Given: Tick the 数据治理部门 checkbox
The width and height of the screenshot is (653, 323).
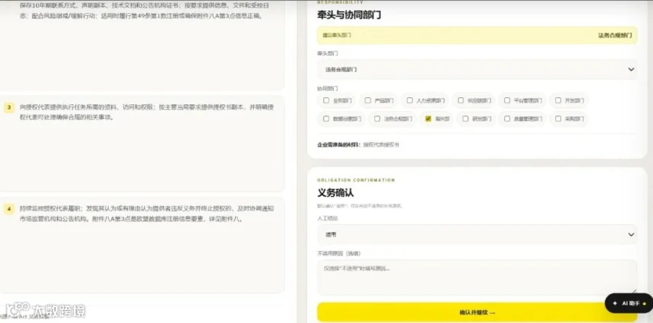Looking at the screenshot, I should click(x=326, y=119).
